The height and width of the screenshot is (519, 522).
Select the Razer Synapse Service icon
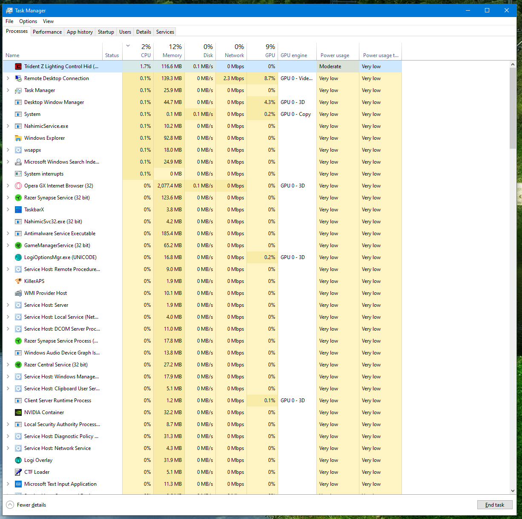pos(18,198)
